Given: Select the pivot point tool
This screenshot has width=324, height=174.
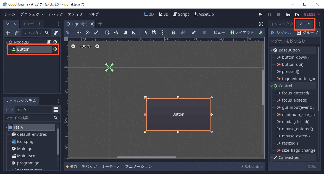Looking at the screenshot, I should pyautogui.click(x=116, y=32).
